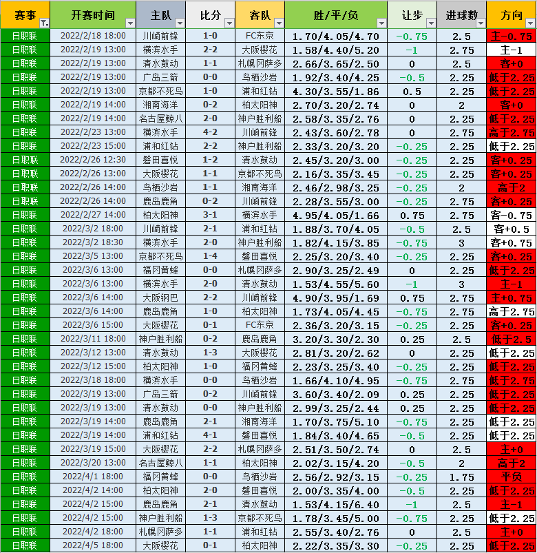Select odds cell 2.28/3.55/3.00
This screenshot has height=553, width=537.
coord(336,201)
